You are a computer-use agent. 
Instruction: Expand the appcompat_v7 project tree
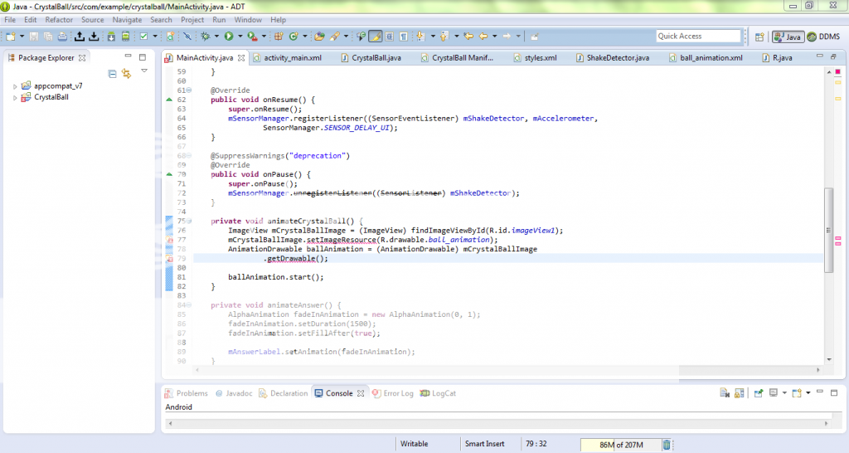pyautogui.click(x=15, y=86)
